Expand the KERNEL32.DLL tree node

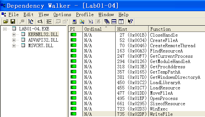(14, 34)
